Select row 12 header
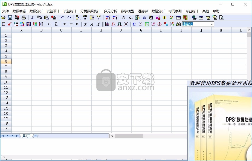This screenshot has height=161, width=252. (6, 93)
